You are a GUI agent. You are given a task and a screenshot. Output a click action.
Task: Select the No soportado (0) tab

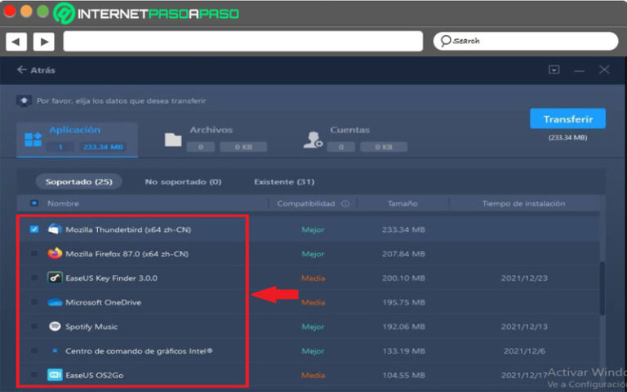(183, 181)
